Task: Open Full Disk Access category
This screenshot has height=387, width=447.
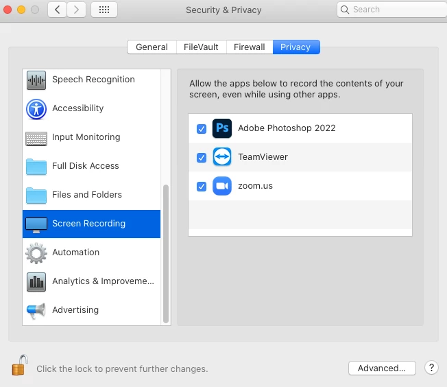Action: (x=86, y=166)
